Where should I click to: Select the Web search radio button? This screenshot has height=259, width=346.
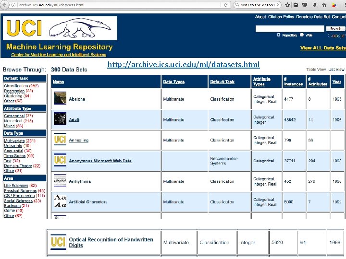click(x=302, y=35)
